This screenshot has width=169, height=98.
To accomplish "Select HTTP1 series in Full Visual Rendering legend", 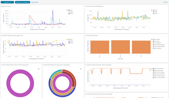I will 155,12.
